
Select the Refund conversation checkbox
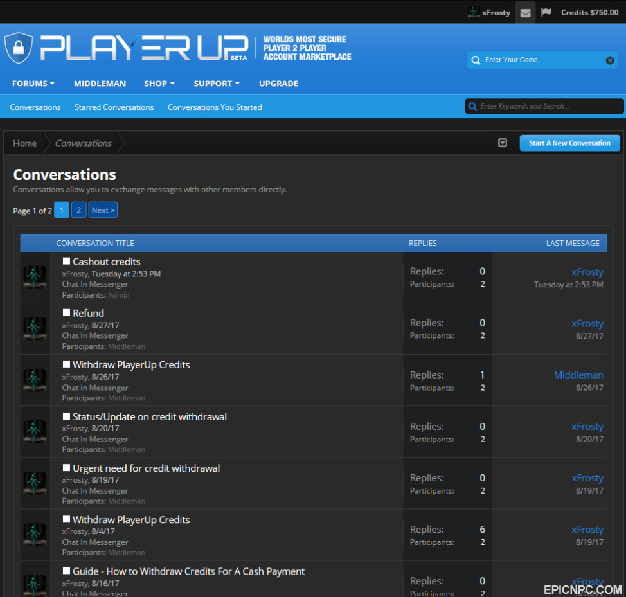(x=66, y=312)
